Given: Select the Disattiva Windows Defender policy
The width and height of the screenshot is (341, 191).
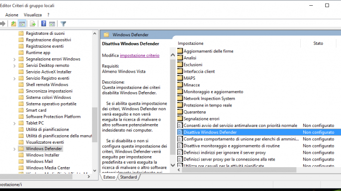Looking at the screenshot, I should click(x=259, y=132).
